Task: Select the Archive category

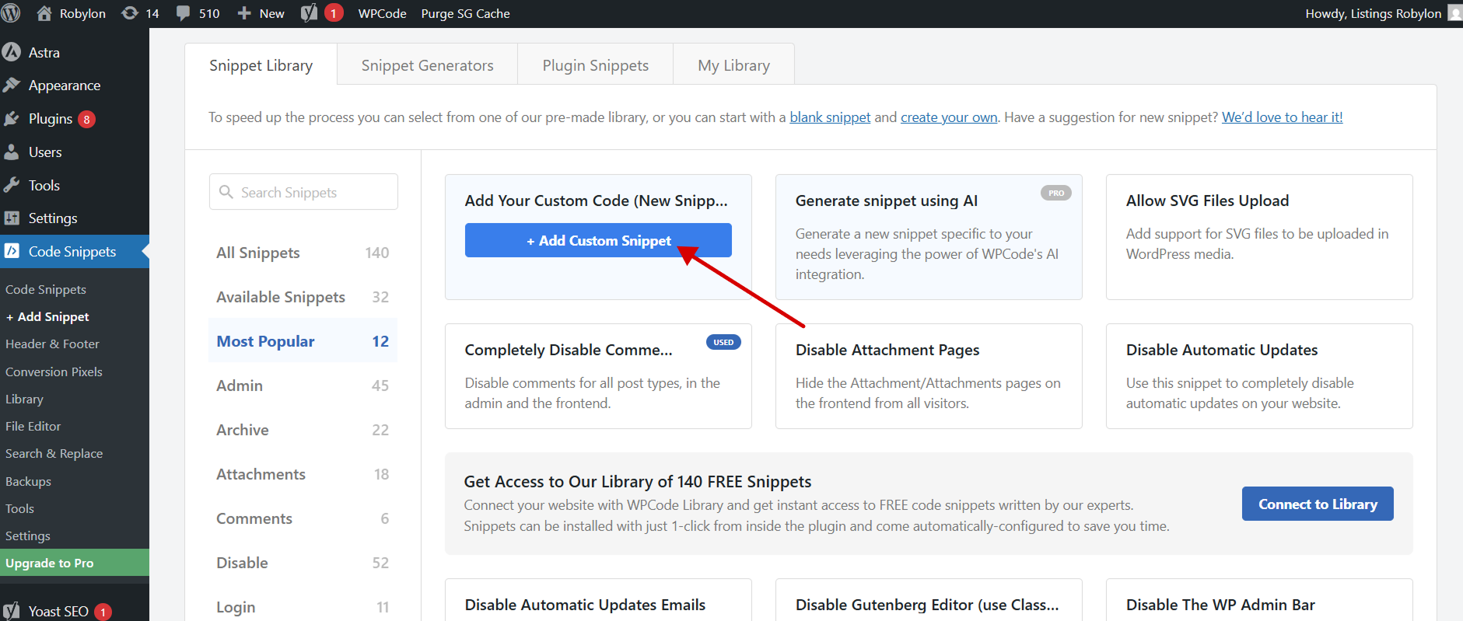Action: pos(303,430)
